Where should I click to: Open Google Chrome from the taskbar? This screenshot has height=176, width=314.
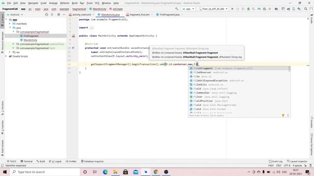coord(156,172)
